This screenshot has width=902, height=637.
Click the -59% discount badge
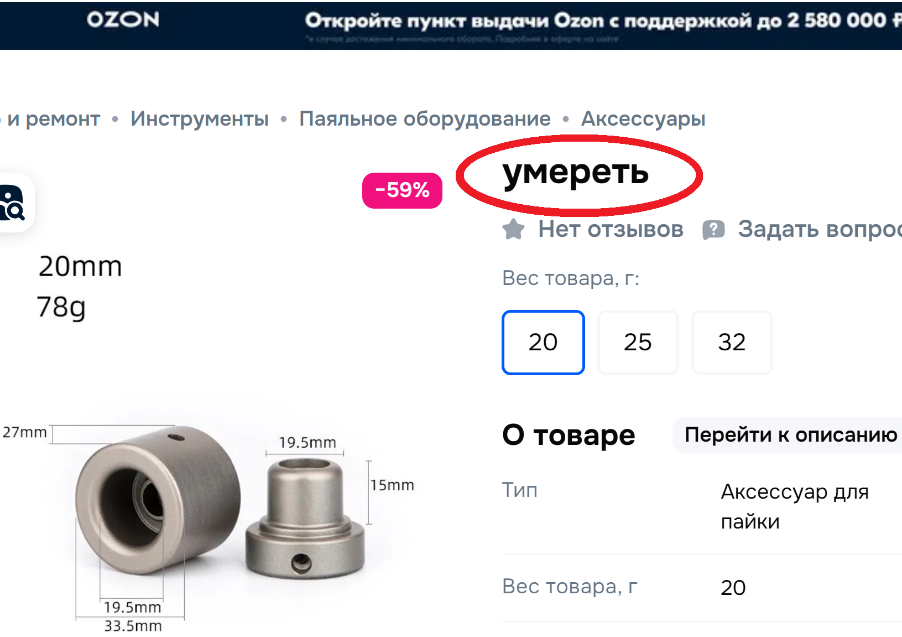pos(402,190)
